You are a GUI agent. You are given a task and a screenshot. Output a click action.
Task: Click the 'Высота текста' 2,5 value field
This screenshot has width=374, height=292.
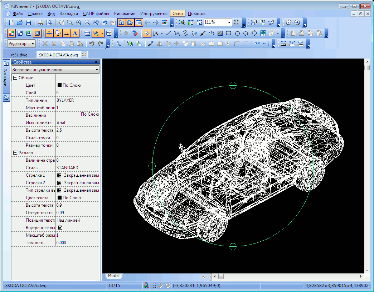click(x=78, y=130)
